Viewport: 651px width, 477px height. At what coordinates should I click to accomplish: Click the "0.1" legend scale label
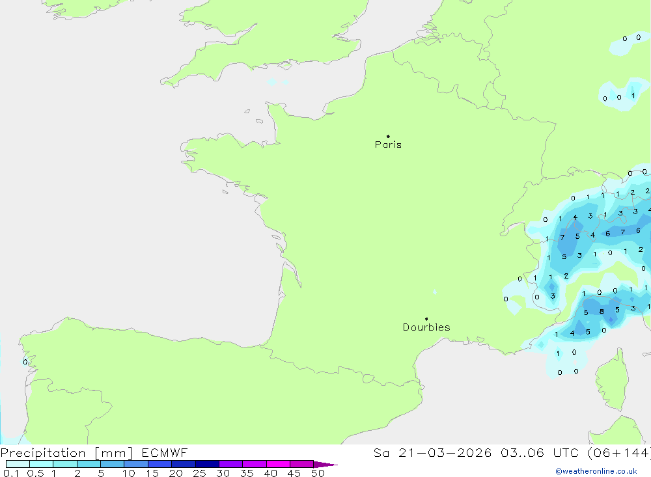click(x=11, y=473)
